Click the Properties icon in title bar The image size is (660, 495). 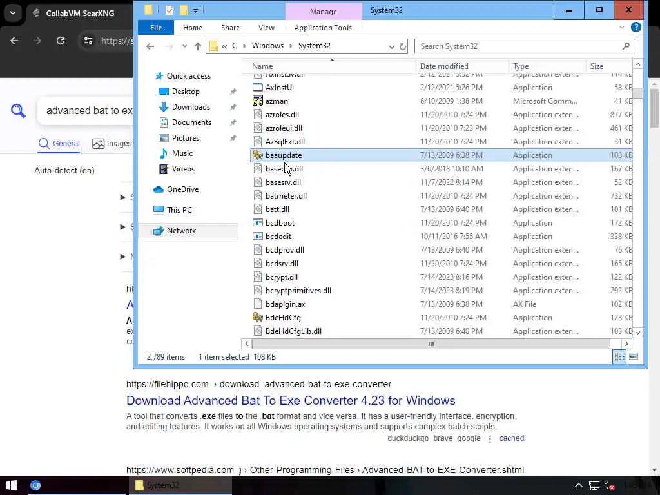[170, 10]
